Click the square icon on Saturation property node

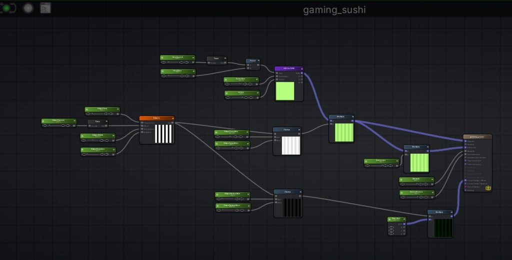226,79
